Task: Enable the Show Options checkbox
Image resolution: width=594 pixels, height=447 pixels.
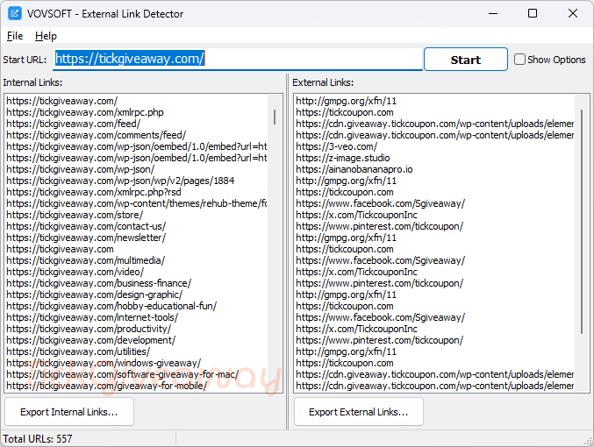Action: click(519, 60)
